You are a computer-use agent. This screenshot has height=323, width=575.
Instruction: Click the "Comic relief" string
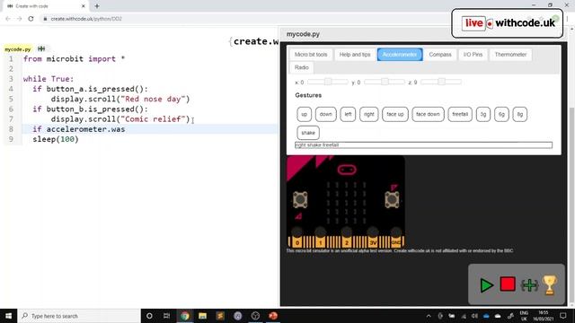[x=153, y=119]
